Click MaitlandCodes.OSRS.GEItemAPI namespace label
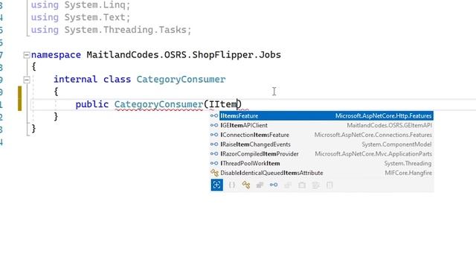 (x=389, y=125)
